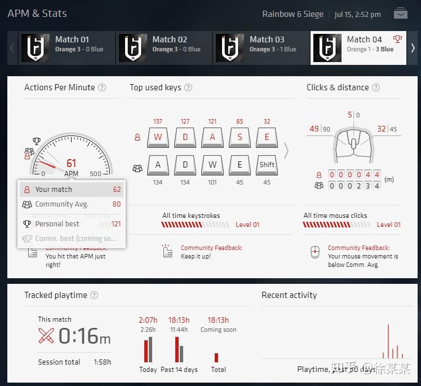Show next matches with right arrow

413,48
